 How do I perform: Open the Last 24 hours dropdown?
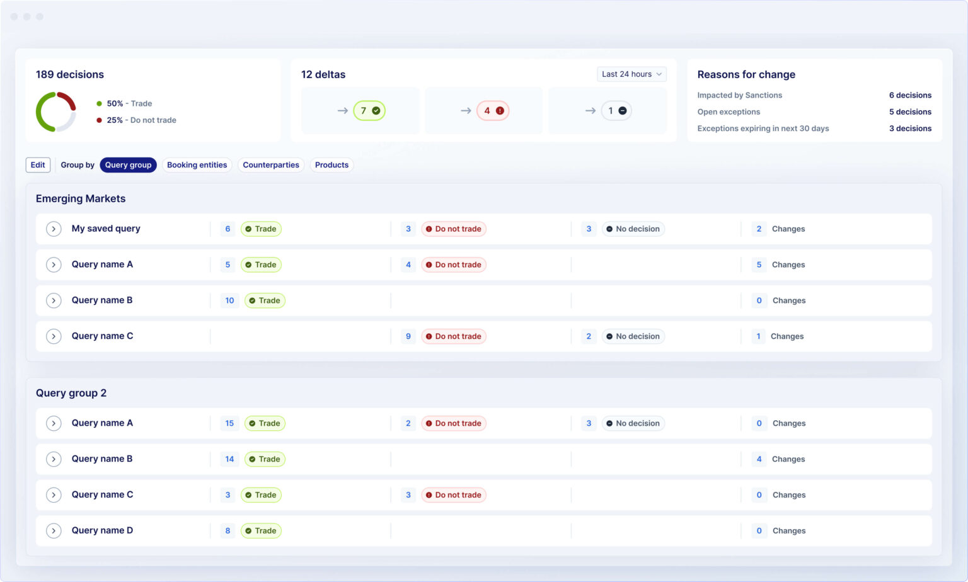coord(631,74)
